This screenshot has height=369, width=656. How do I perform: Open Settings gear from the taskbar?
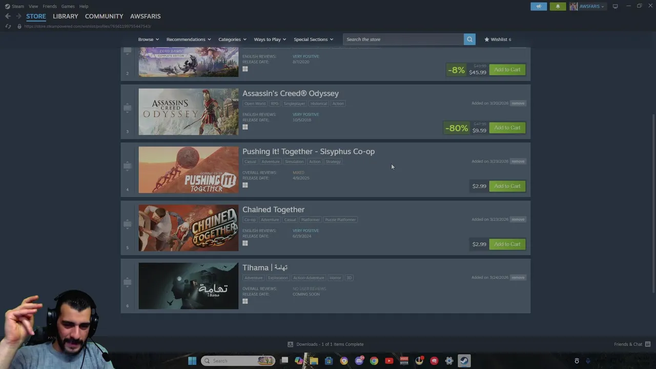pos(449,361)
